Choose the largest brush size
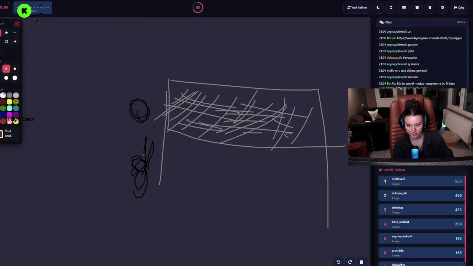Screen dimensions: 473x266 point(15,78)
